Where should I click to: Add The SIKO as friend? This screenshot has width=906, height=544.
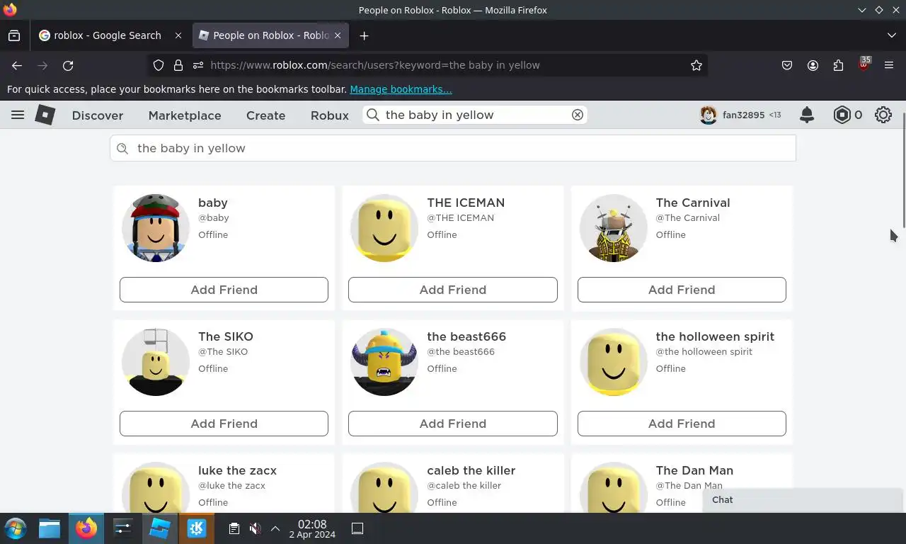(224, 424)
